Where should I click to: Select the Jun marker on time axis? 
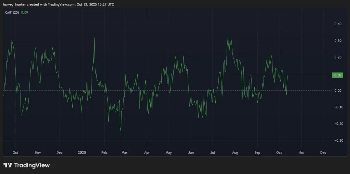point(191,153)
